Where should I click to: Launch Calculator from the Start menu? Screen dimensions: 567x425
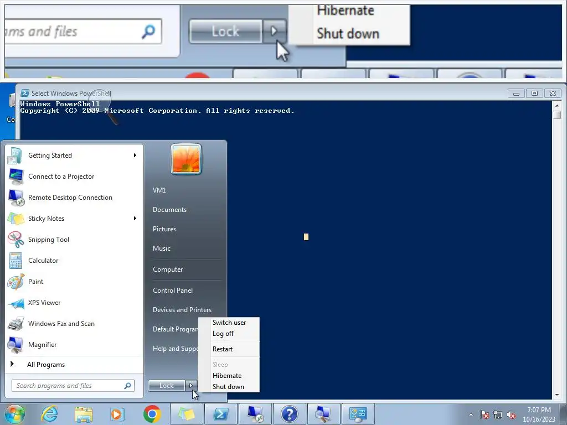point(74,261)
